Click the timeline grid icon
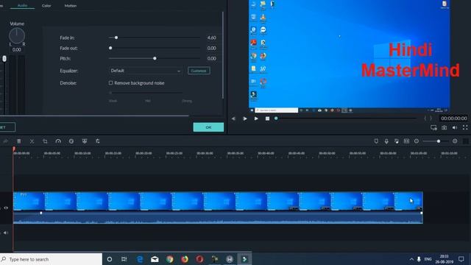 tap(406, 141)
